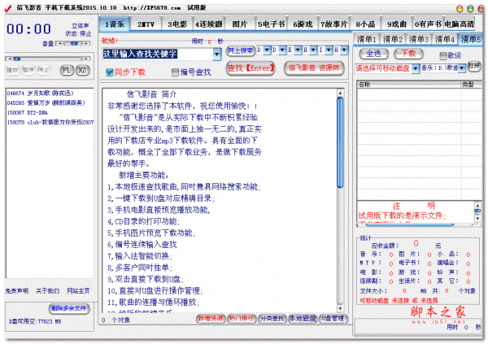
Task: Click the 热门排行 button
Action: [x=242, y=319]
